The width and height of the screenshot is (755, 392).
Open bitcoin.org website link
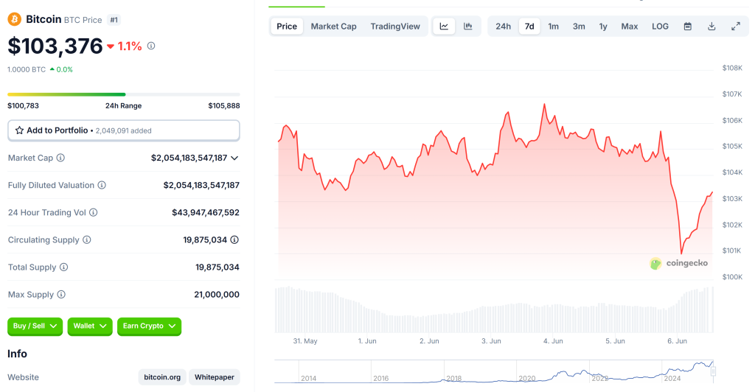coord(162,377)
